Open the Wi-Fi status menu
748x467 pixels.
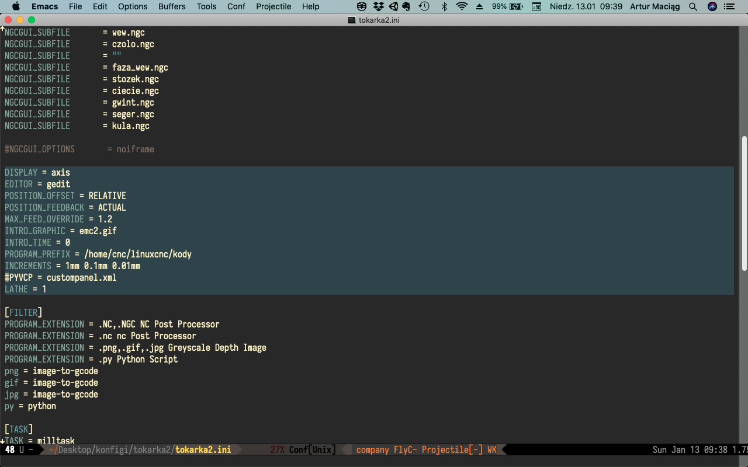pos(462,6)
